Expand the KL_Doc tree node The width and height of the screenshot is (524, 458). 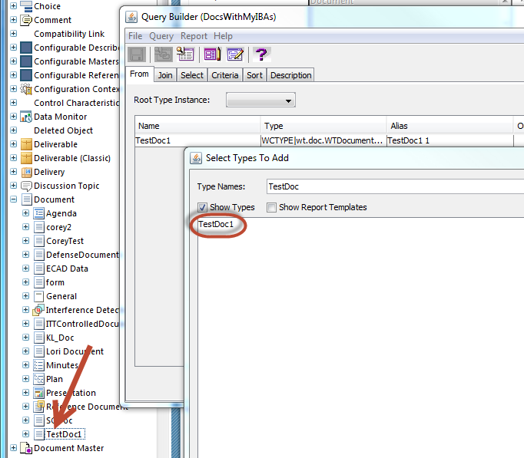(x=25, y=338)
